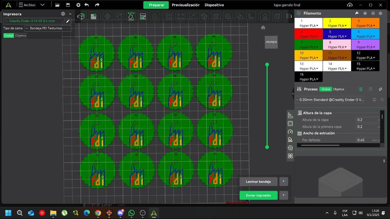390x219 pixels.
Task: Open WhatsApp from the taskbar
Action: (x=131, y=213)
